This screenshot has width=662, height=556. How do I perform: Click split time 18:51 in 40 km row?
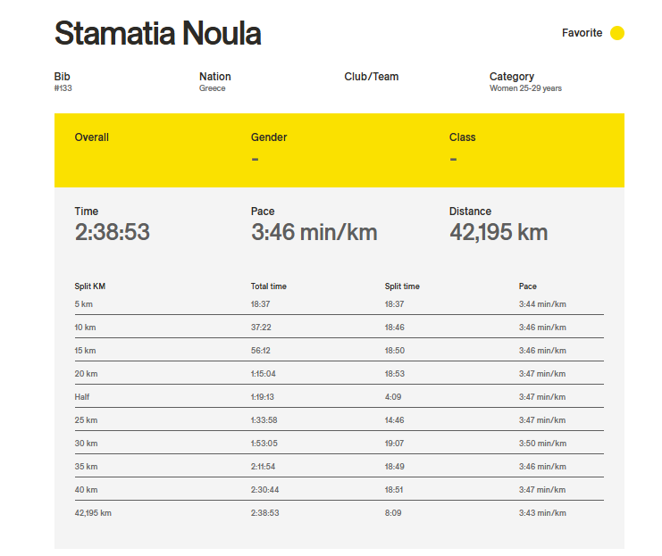pos(393,490)
